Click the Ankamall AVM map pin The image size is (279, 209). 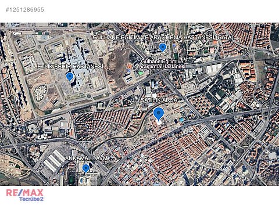[x=85, y=168]
